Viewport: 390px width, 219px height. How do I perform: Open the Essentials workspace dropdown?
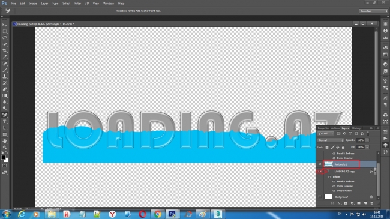373,11
